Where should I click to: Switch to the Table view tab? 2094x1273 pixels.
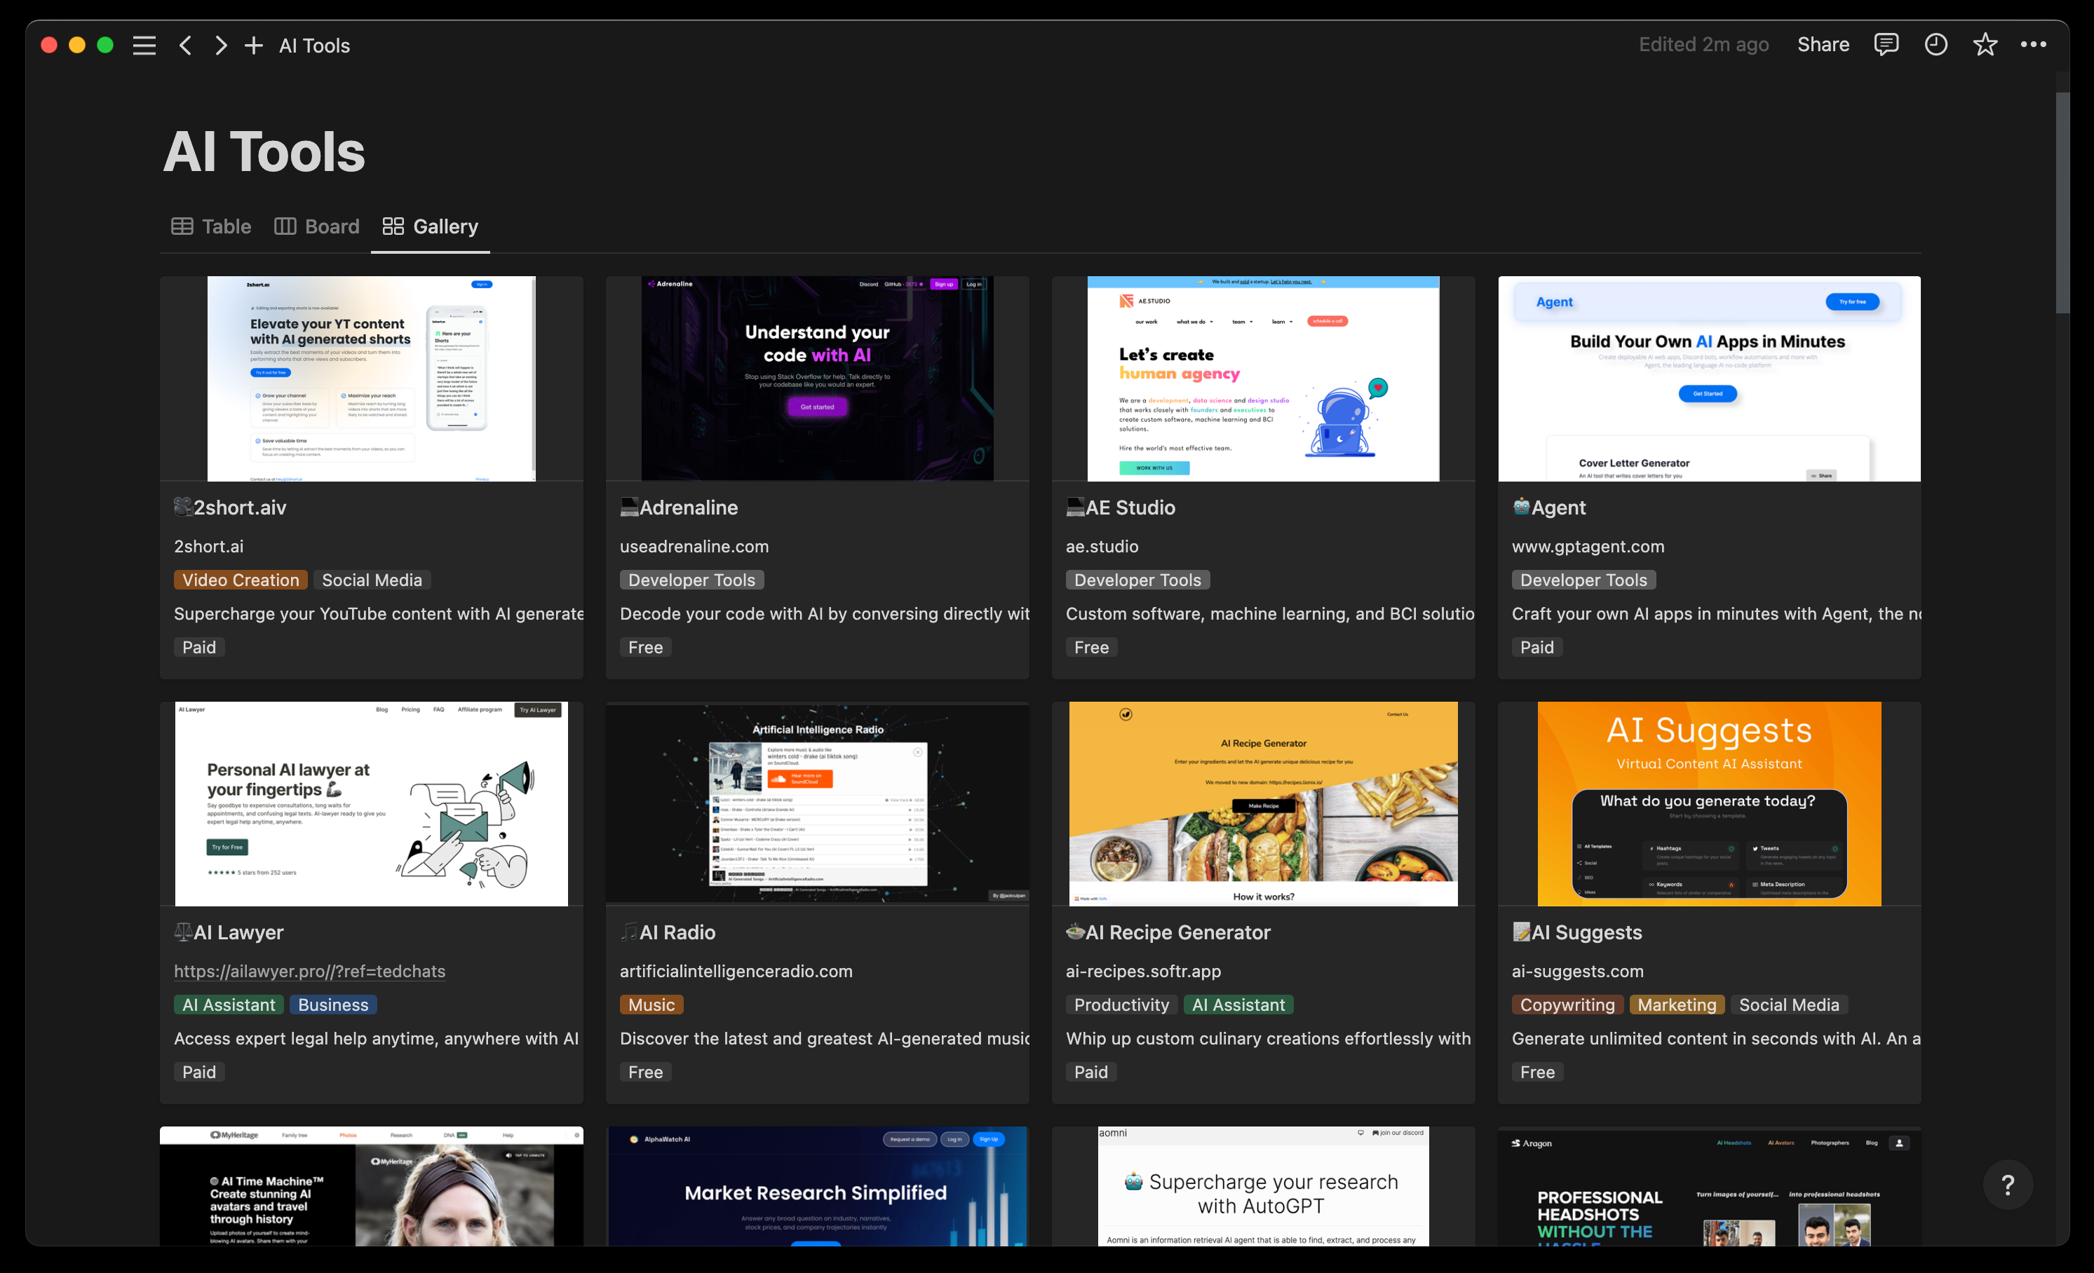pos(211,226)
